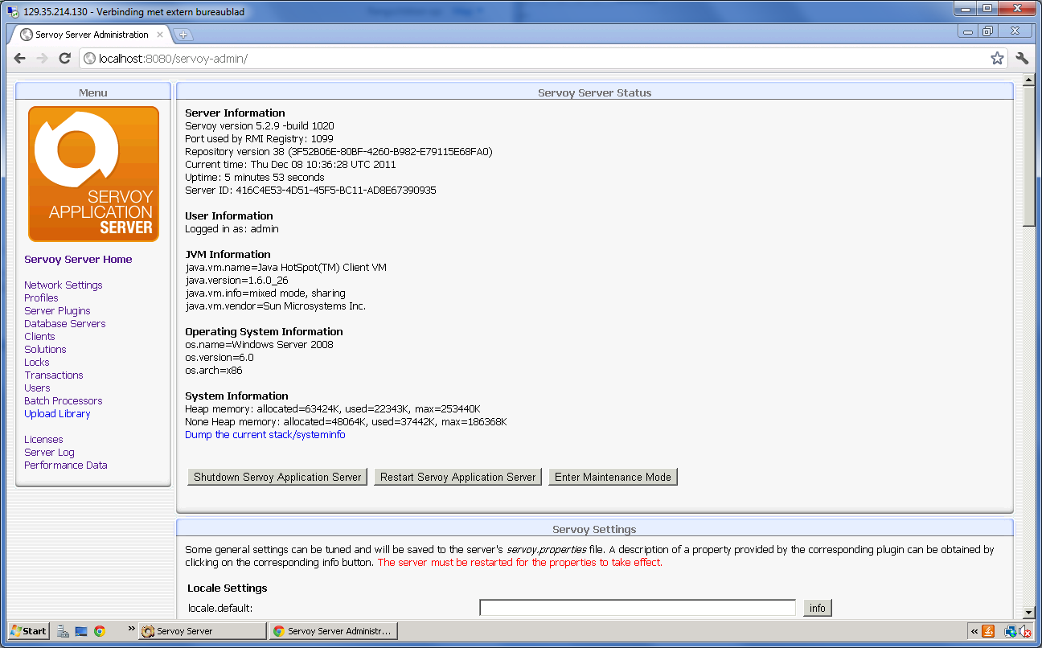Viewport: 1042px width, 648px height.
Task: Minimize the inner Chrome window
Action: tap(968, 31)
